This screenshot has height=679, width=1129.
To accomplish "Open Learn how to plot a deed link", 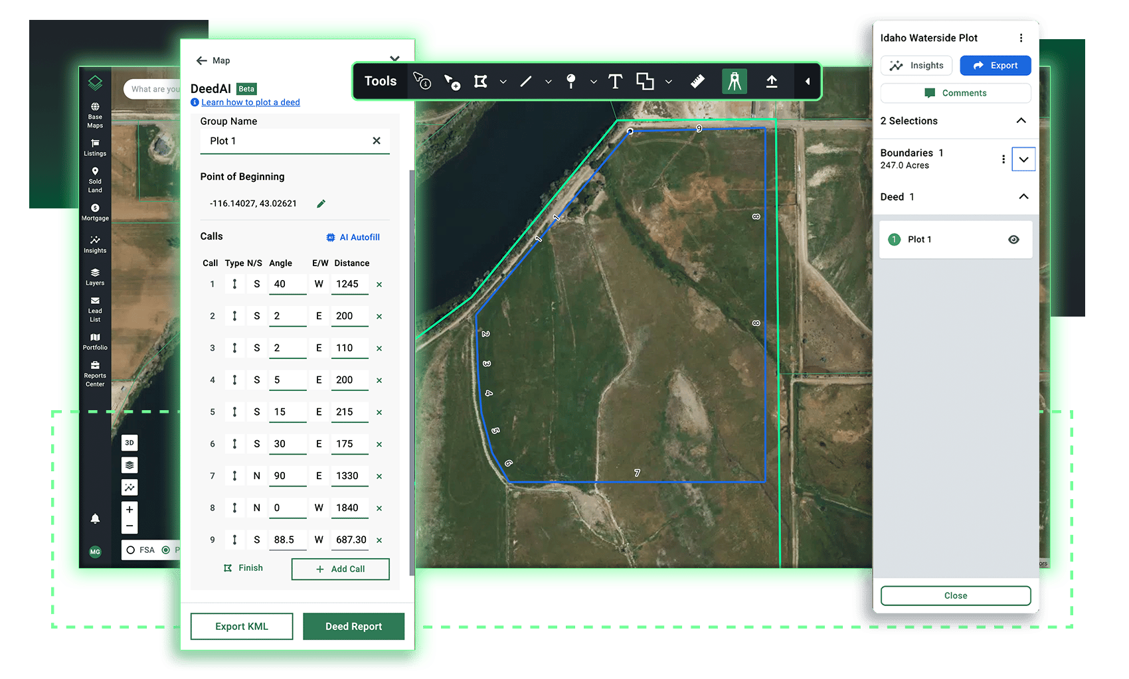I will pos(250,102).
